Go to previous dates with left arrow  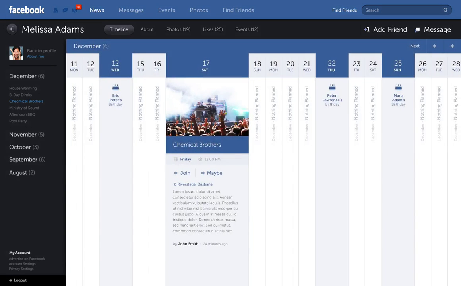(x=434, y=46)
